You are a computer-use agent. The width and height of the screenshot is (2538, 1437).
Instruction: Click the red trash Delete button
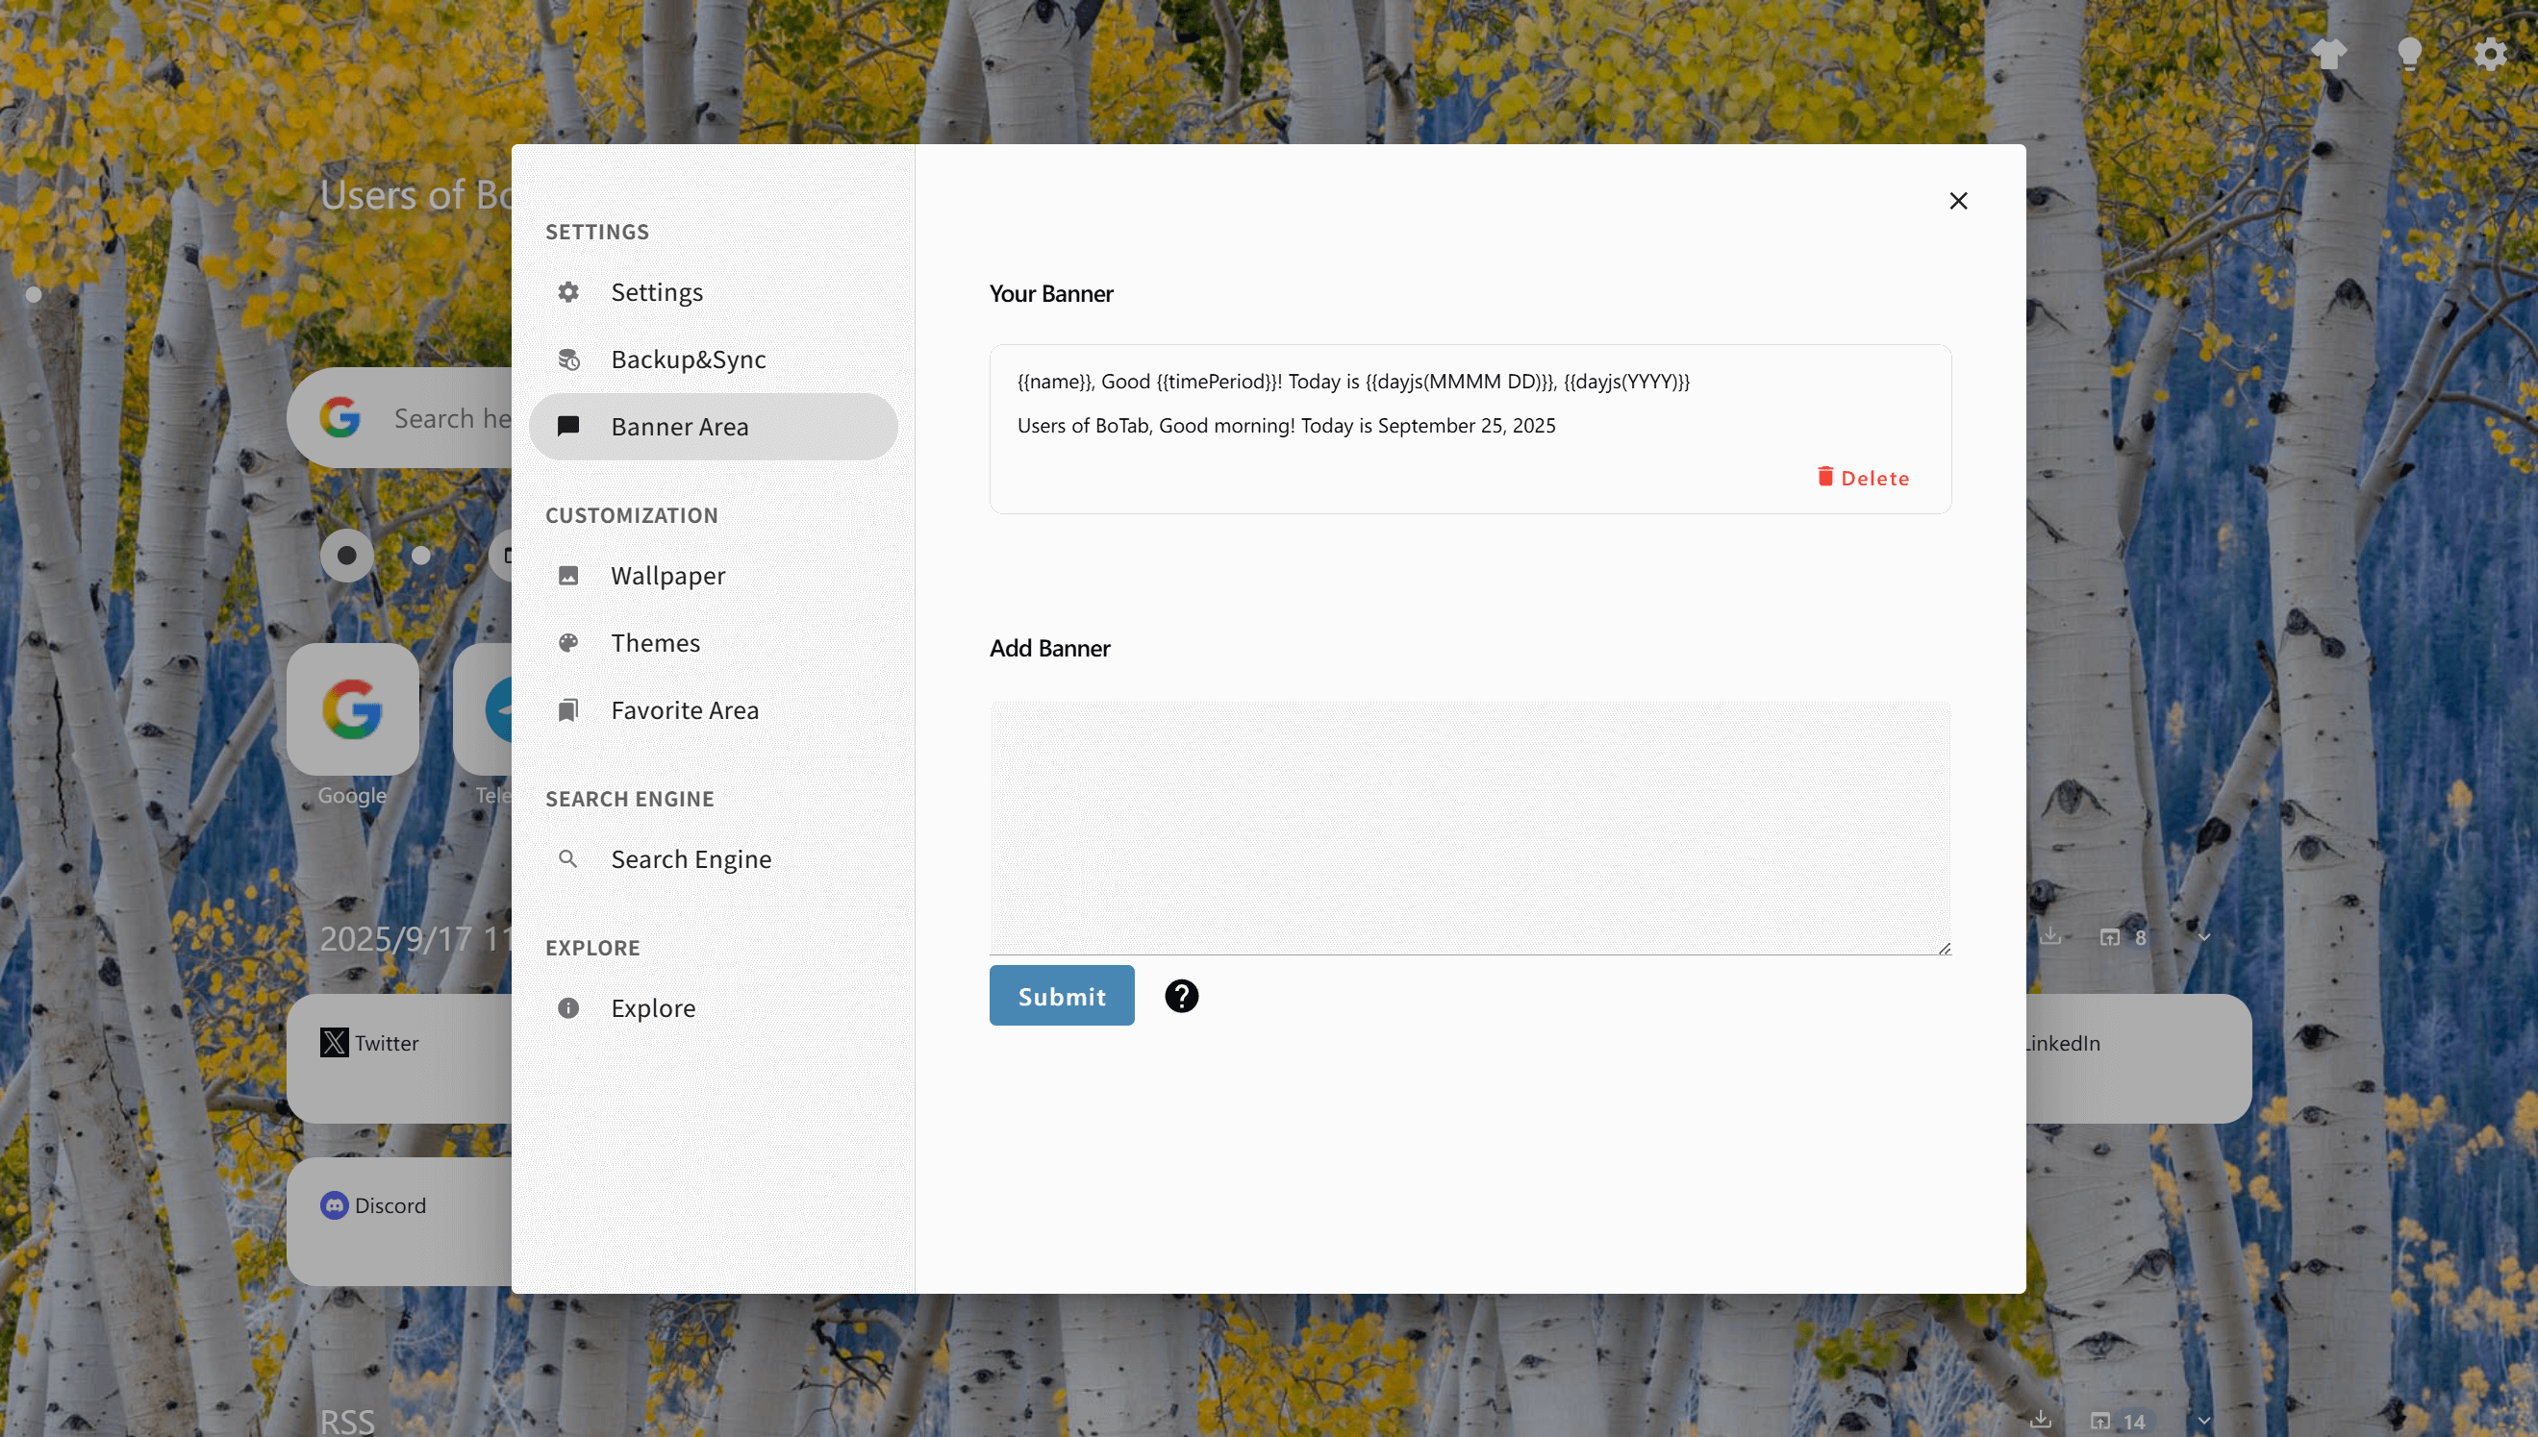point(1863,478)
